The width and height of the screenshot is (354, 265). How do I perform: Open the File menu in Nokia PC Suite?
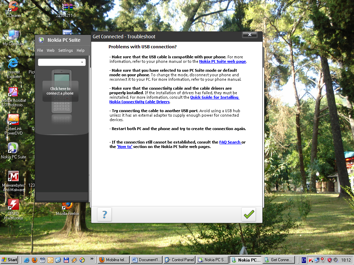(40, 50)
